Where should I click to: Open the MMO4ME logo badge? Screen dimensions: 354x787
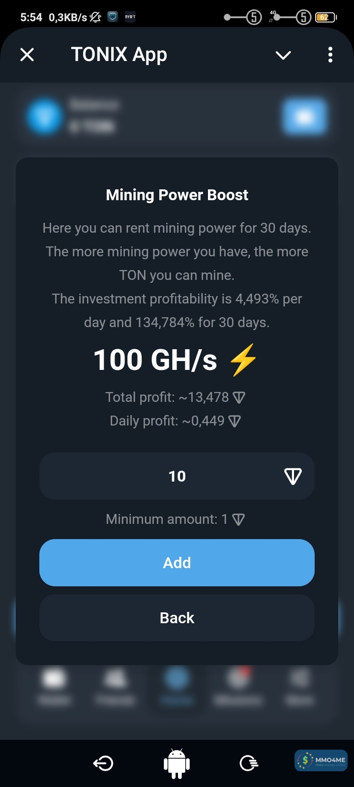pyautogui.click(x=321, y=760)
